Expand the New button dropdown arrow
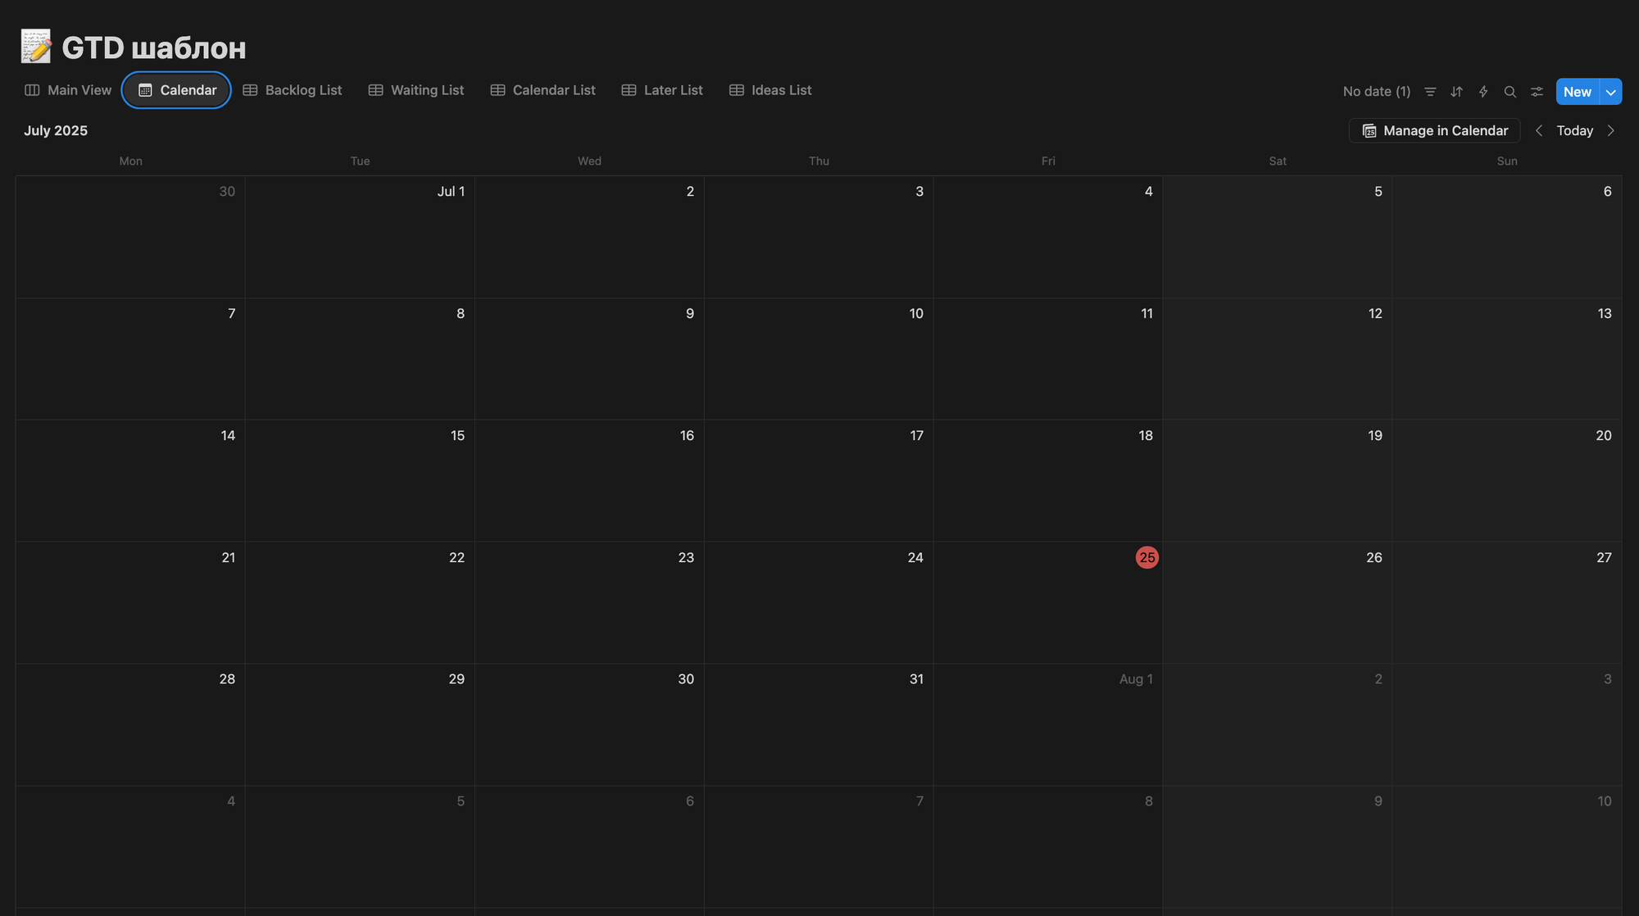 [x=1611, y=92]
